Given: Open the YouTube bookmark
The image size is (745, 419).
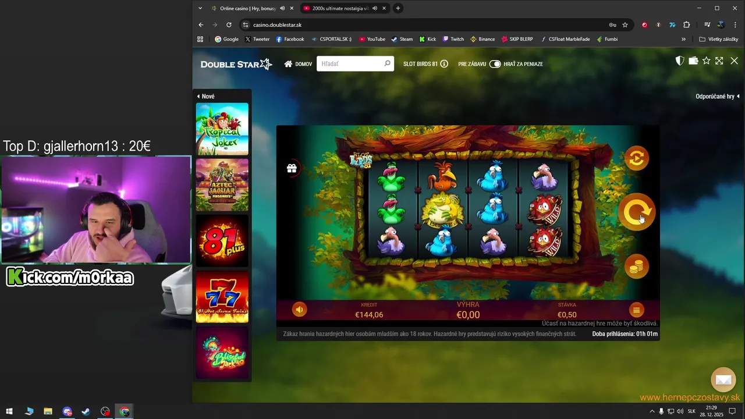Looking at the screenshot, I should [372, 39].
